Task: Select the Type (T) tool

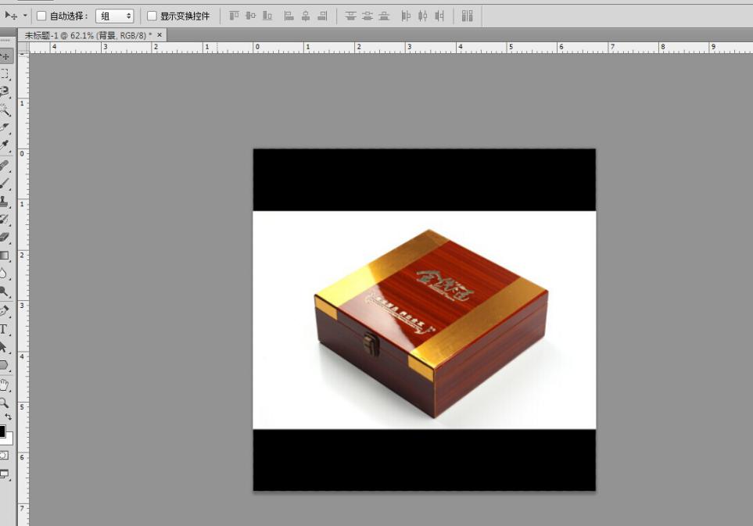Action: tap(5, 329)
